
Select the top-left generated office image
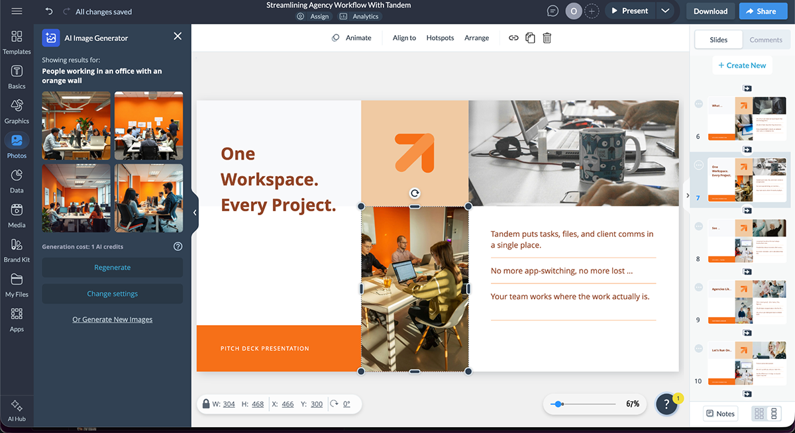click(x=76, y=126)
